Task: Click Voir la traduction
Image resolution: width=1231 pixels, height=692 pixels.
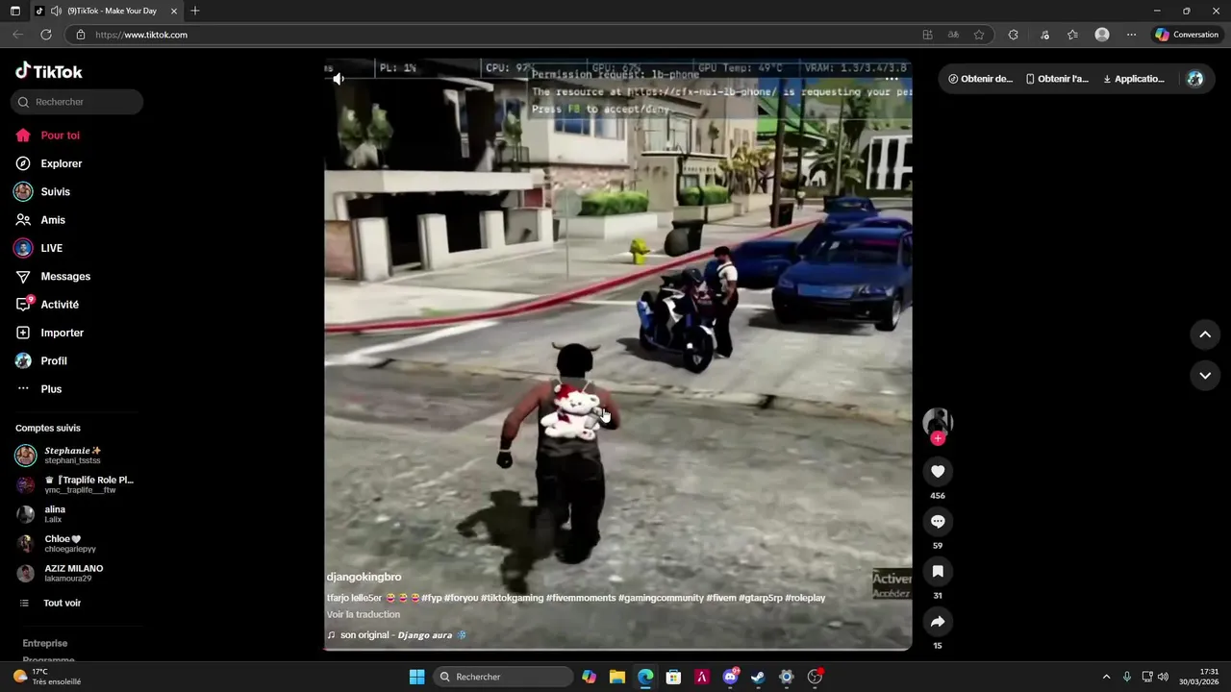Action: (x=364, y=614)
